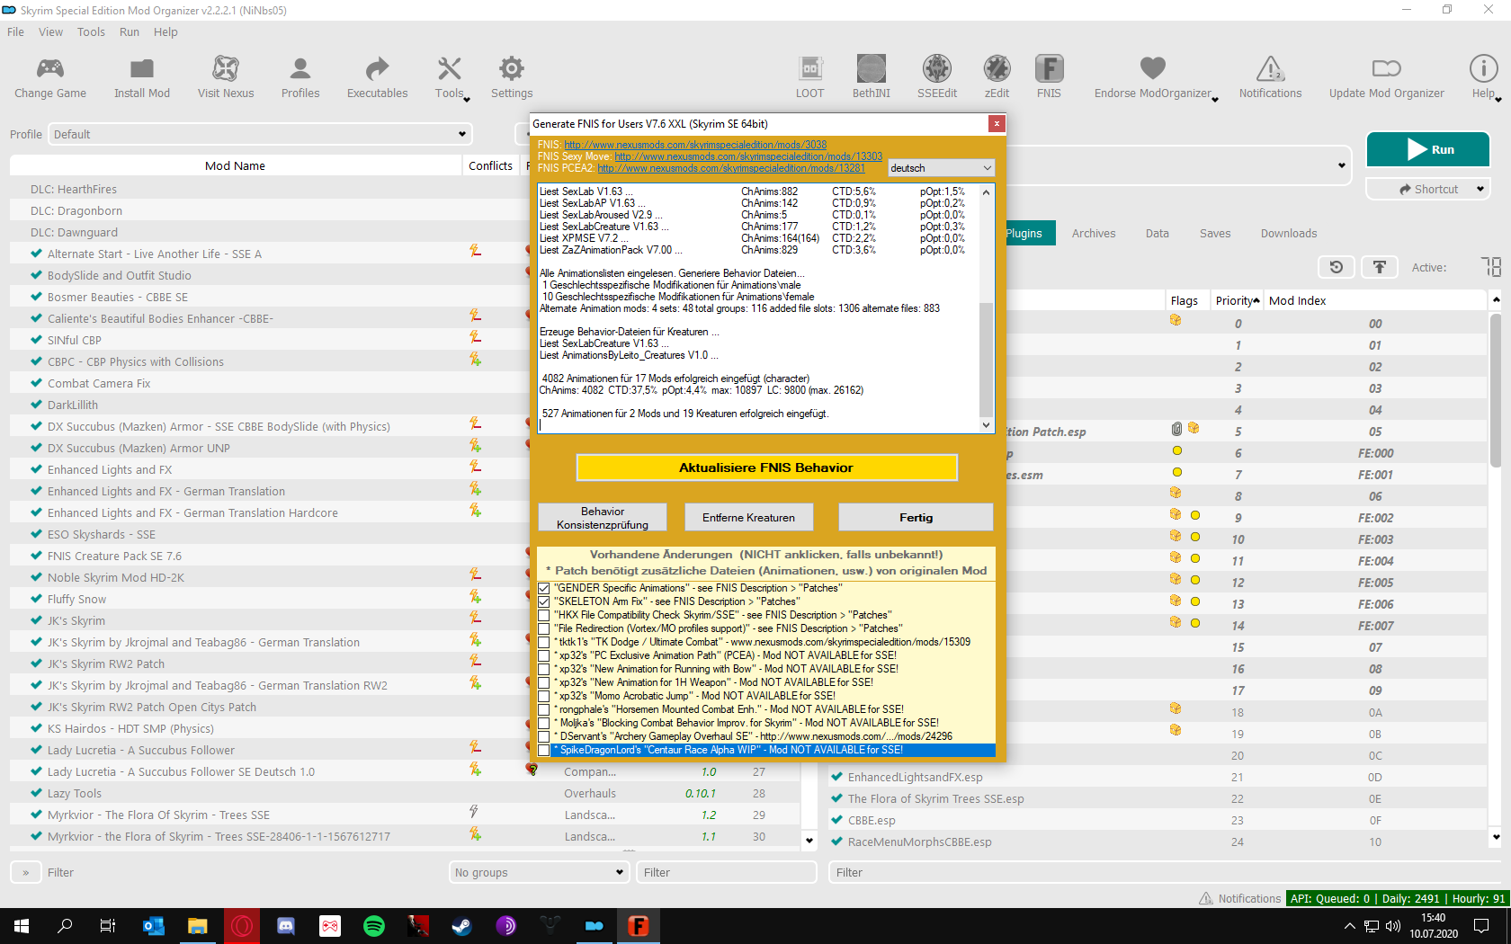Open the executable selector dropdown arrow
Screen dimensions: 1511x944
[x=1341, y=165]
